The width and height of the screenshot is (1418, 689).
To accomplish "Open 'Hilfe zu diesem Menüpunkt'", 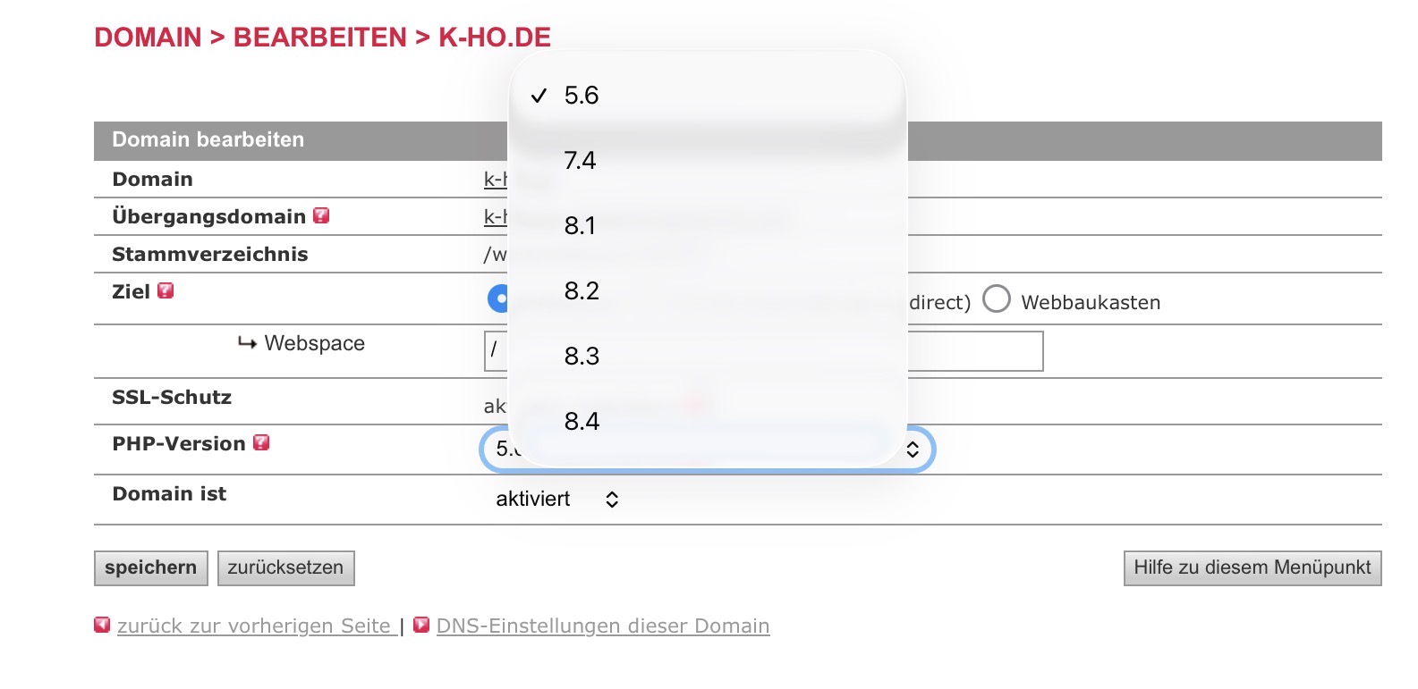I will point(1252,568).
